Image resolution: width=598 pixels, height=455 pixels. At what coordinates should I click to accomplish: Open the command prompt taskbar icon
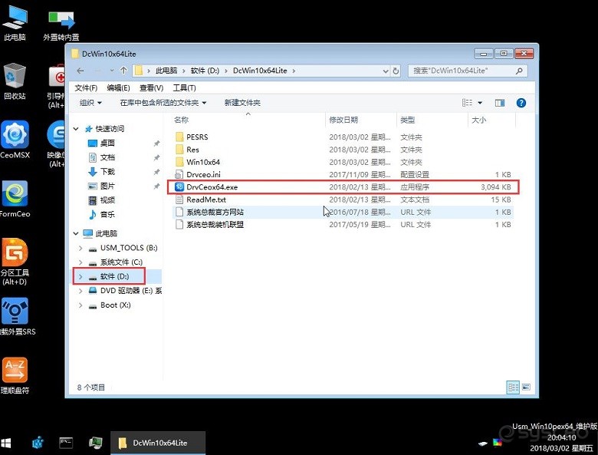[67, 443]
